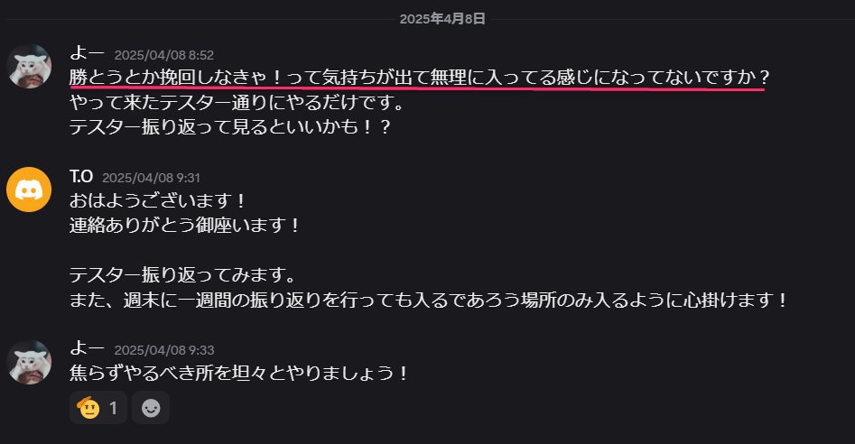Click the message line やって来たテスター通りにやるだけです
The image size is (855, 444).
pyautogui.click(x=237, y=102)
